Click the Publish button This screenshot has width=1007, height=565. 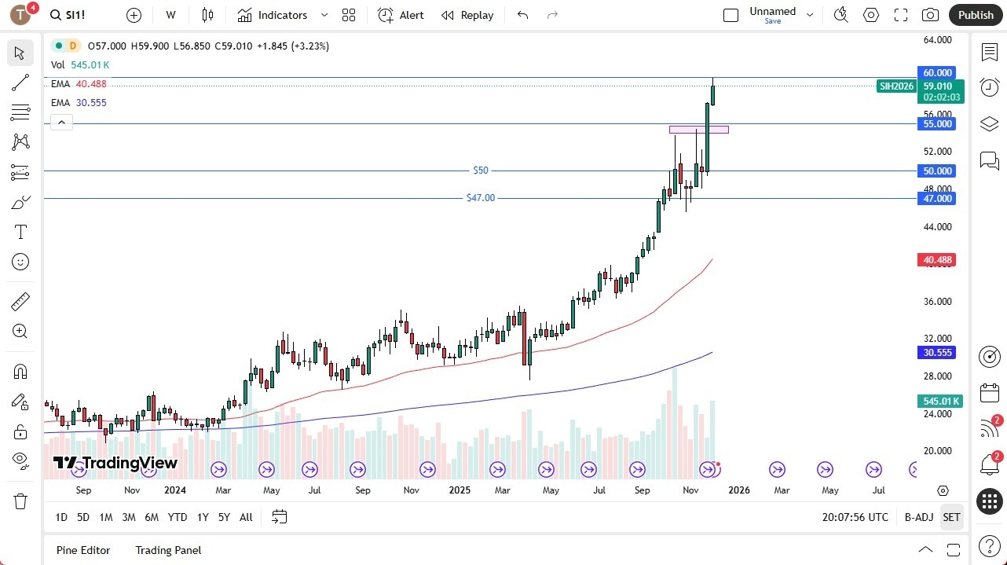pyautogui.click(x=975, y=14)
